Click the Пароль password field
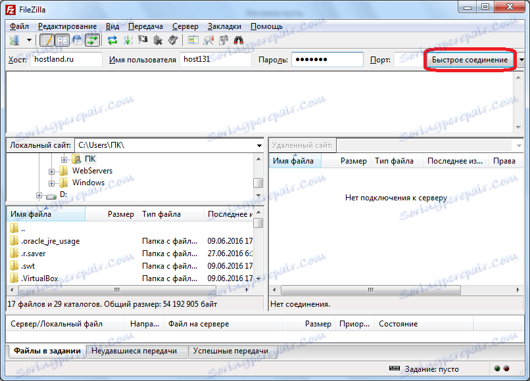530x381 pixels. point(327,59)
